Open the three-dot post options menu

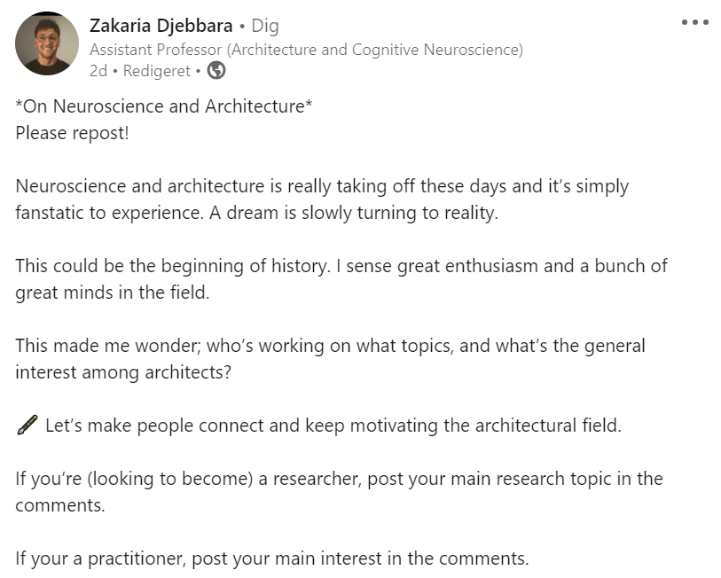(694, 22)
